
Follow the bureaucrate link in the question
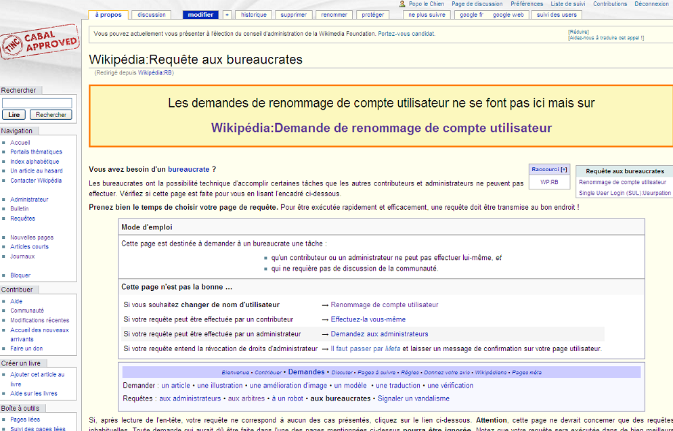coord(188,169)
